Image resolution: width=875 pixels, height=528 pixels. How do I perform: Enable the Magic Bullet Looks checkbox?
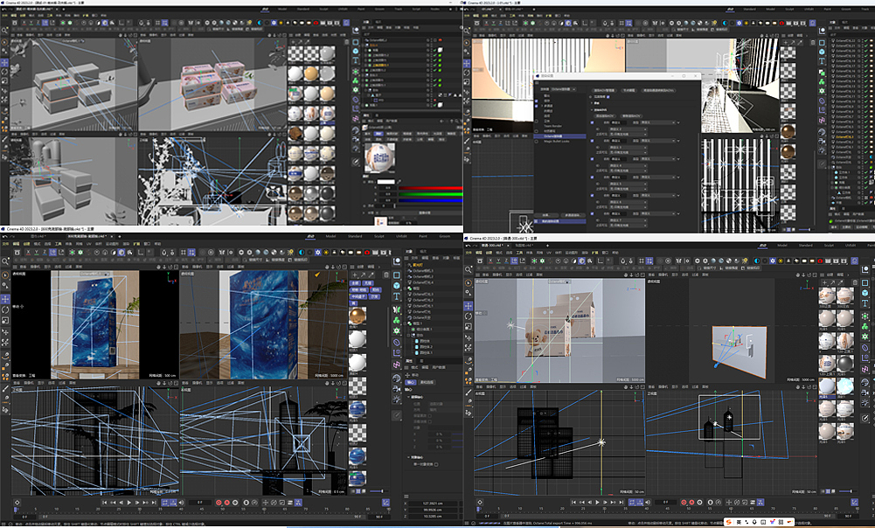(x=538, y=142)
